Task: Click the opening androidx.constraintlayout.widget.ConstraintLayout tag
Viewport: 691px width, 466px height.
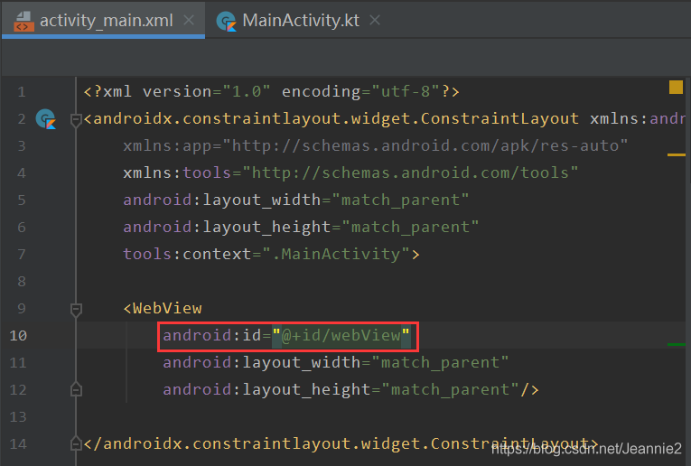Action: (331, 119)
